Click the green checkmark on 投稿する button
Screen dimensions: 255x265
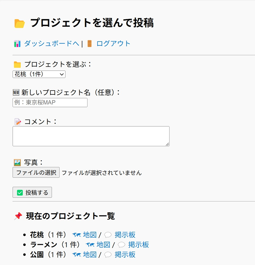20,193
